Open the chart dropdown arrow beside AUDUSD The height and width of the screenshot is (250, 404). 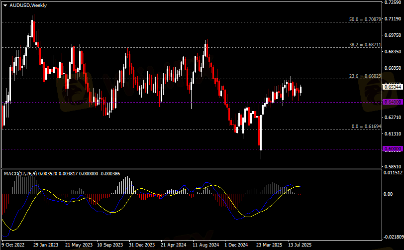click(5, 4)
